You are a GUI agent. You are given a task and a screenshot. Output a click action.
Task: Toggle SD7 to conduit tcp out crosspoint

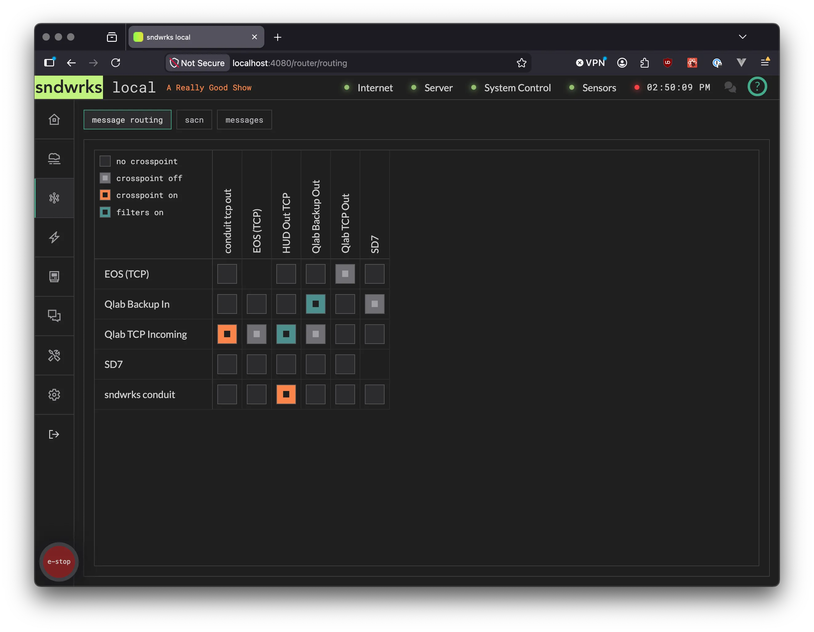227,364
